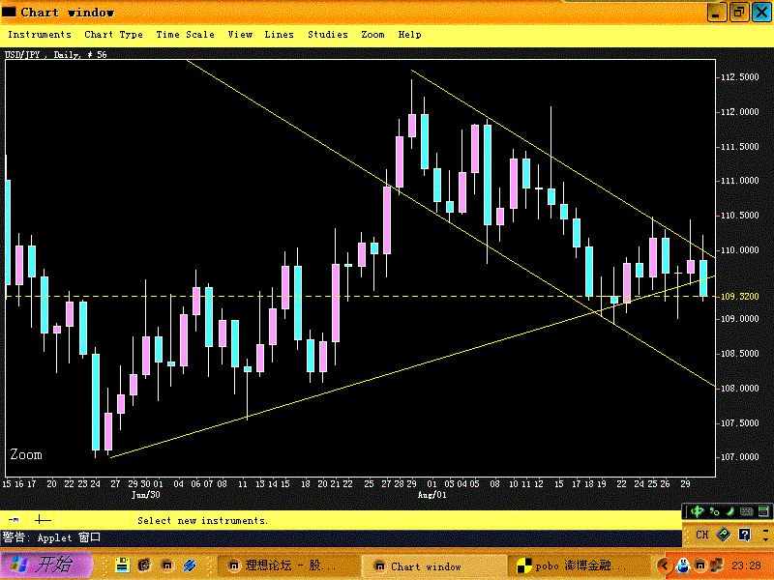Click the CH language indicator
774x580 pixels.
coord(702,535)
